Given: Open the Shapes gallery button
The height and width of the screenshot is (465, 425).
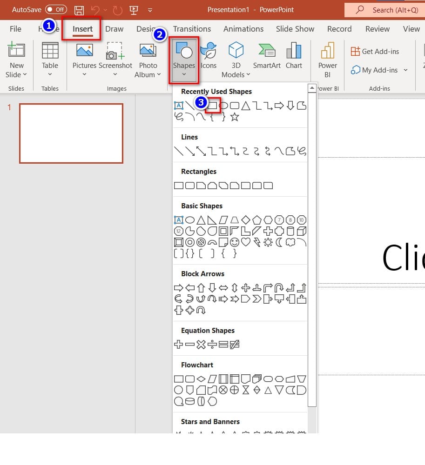Looking at the screenshot, I should (184, 60).
